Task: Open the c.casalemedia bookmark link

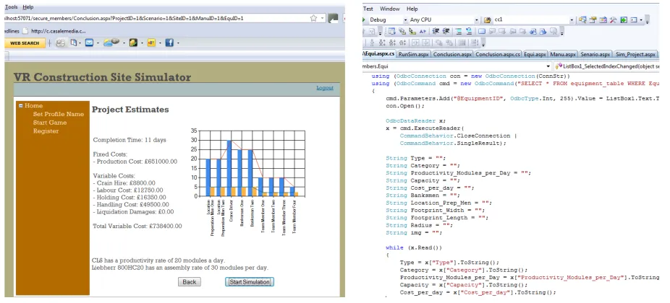Action: tap(54, 31)
